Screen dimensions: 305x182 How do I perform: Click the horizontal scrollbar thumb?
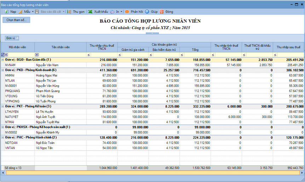(x=153, y=173)
